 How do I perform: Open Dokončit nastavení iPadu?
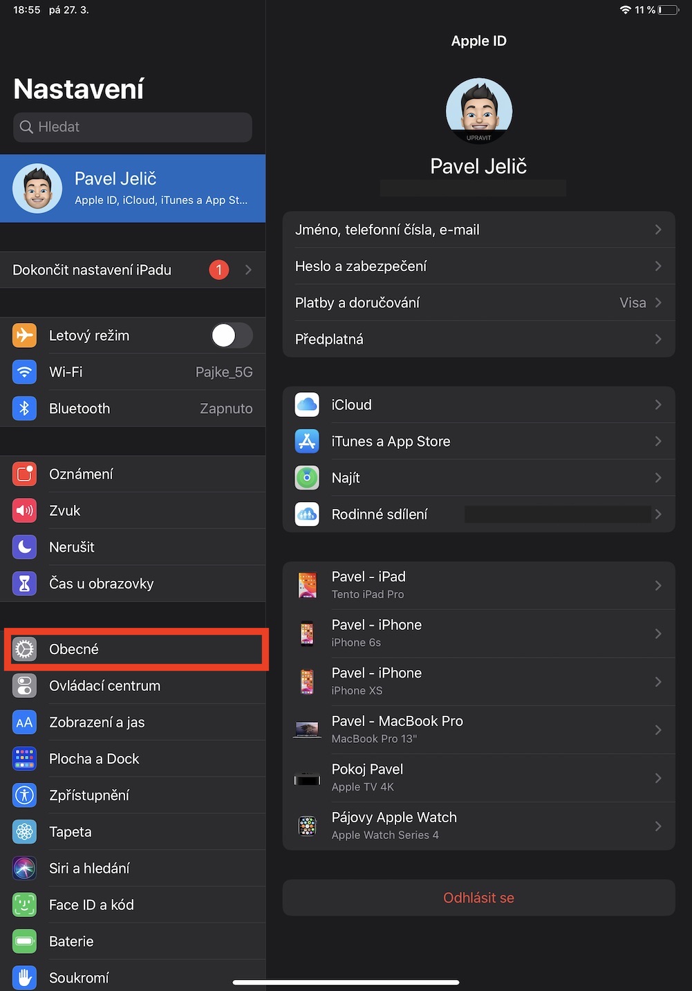tap(133, 270)
